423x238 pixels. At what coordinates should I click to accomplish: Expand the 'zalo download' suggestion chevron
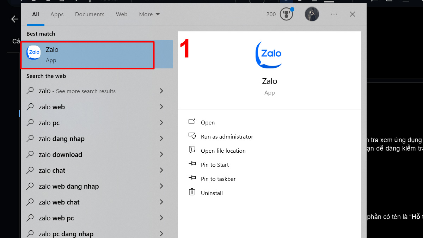click(x=161, y=154)
